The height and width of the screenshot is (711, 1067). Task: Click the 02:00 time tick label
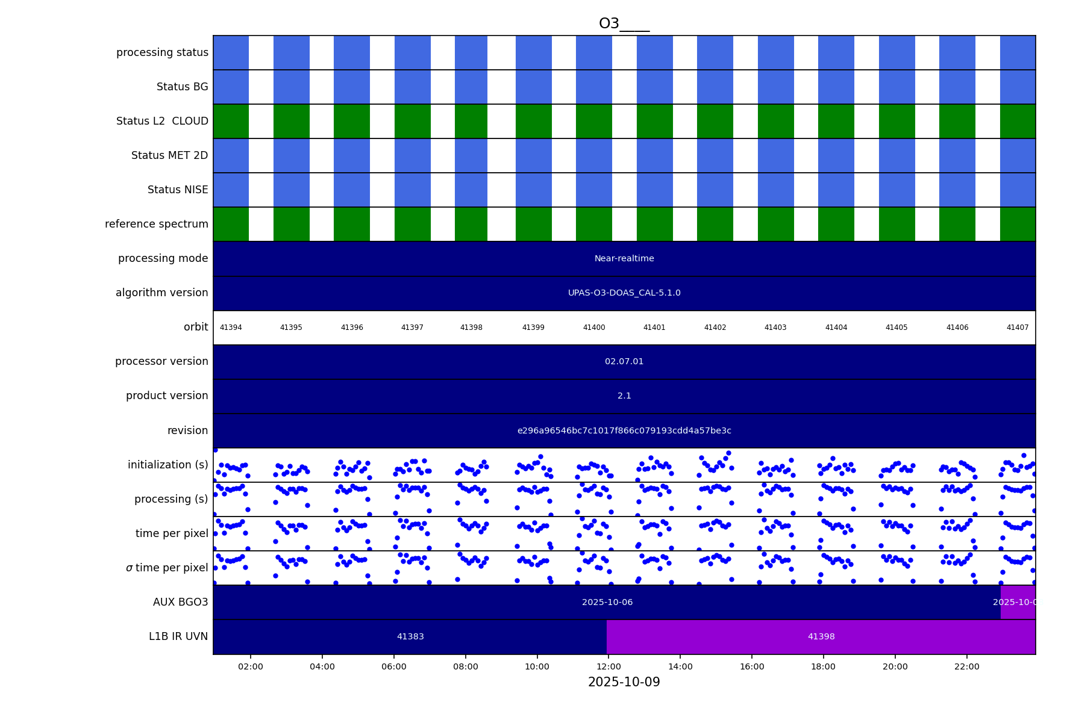[251, 667]
